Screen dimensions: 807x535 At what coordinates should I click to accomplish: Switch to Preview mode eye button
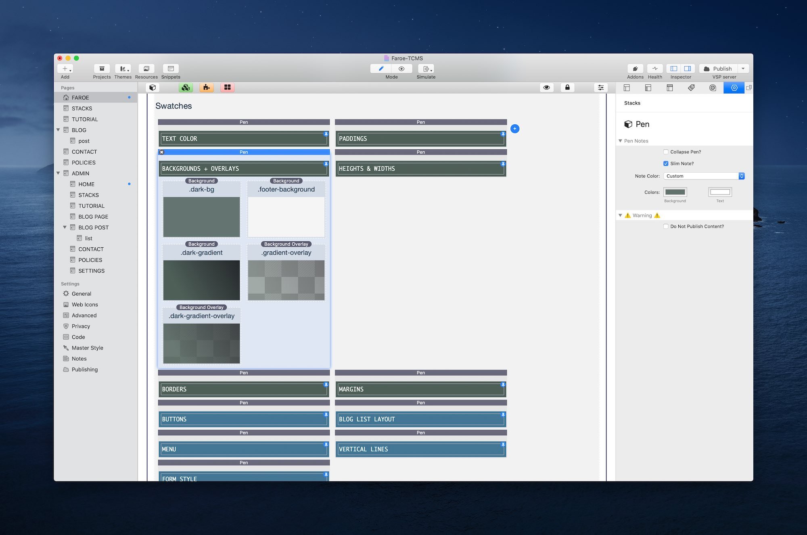coord(401,69)
